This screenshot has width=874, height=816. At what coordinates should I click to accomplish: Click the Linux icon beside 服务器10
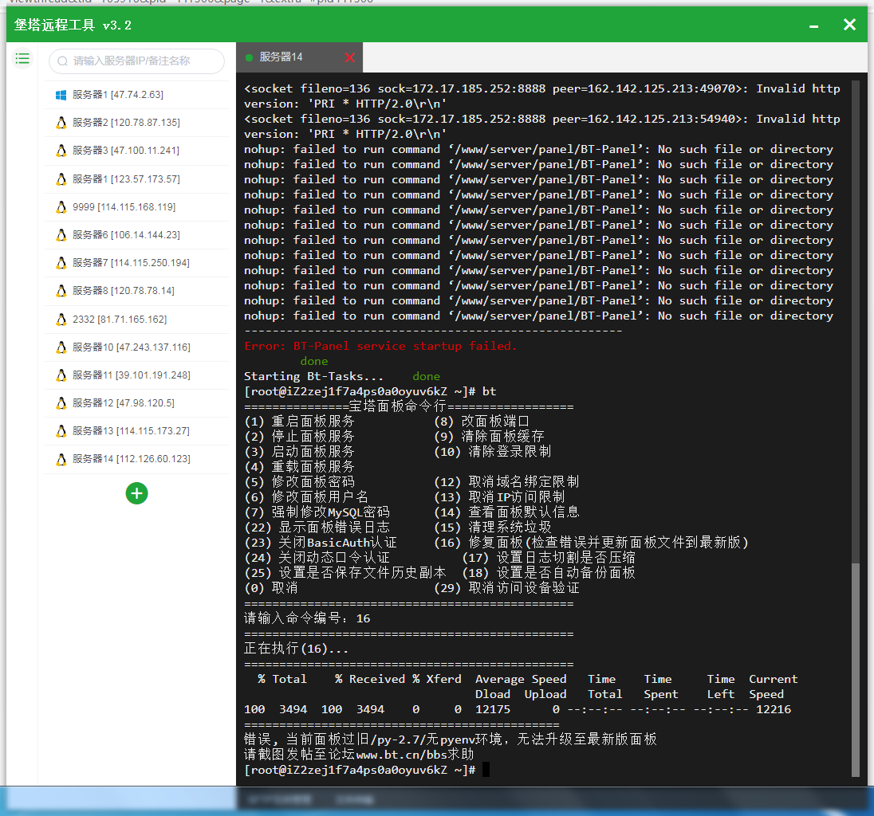tap(61, 347)
